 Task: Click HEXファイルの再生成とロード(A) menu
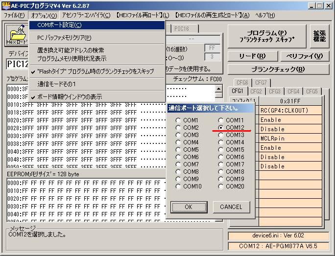click(x=212, y=15)
